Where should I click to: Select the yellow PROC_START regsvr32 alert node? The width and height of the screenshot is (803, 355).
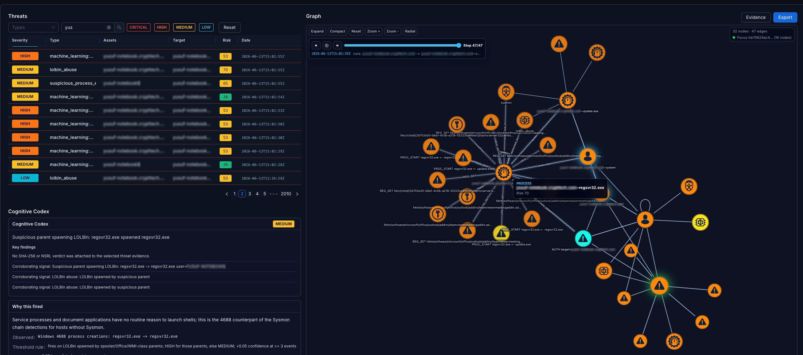(x=501, y=233)
